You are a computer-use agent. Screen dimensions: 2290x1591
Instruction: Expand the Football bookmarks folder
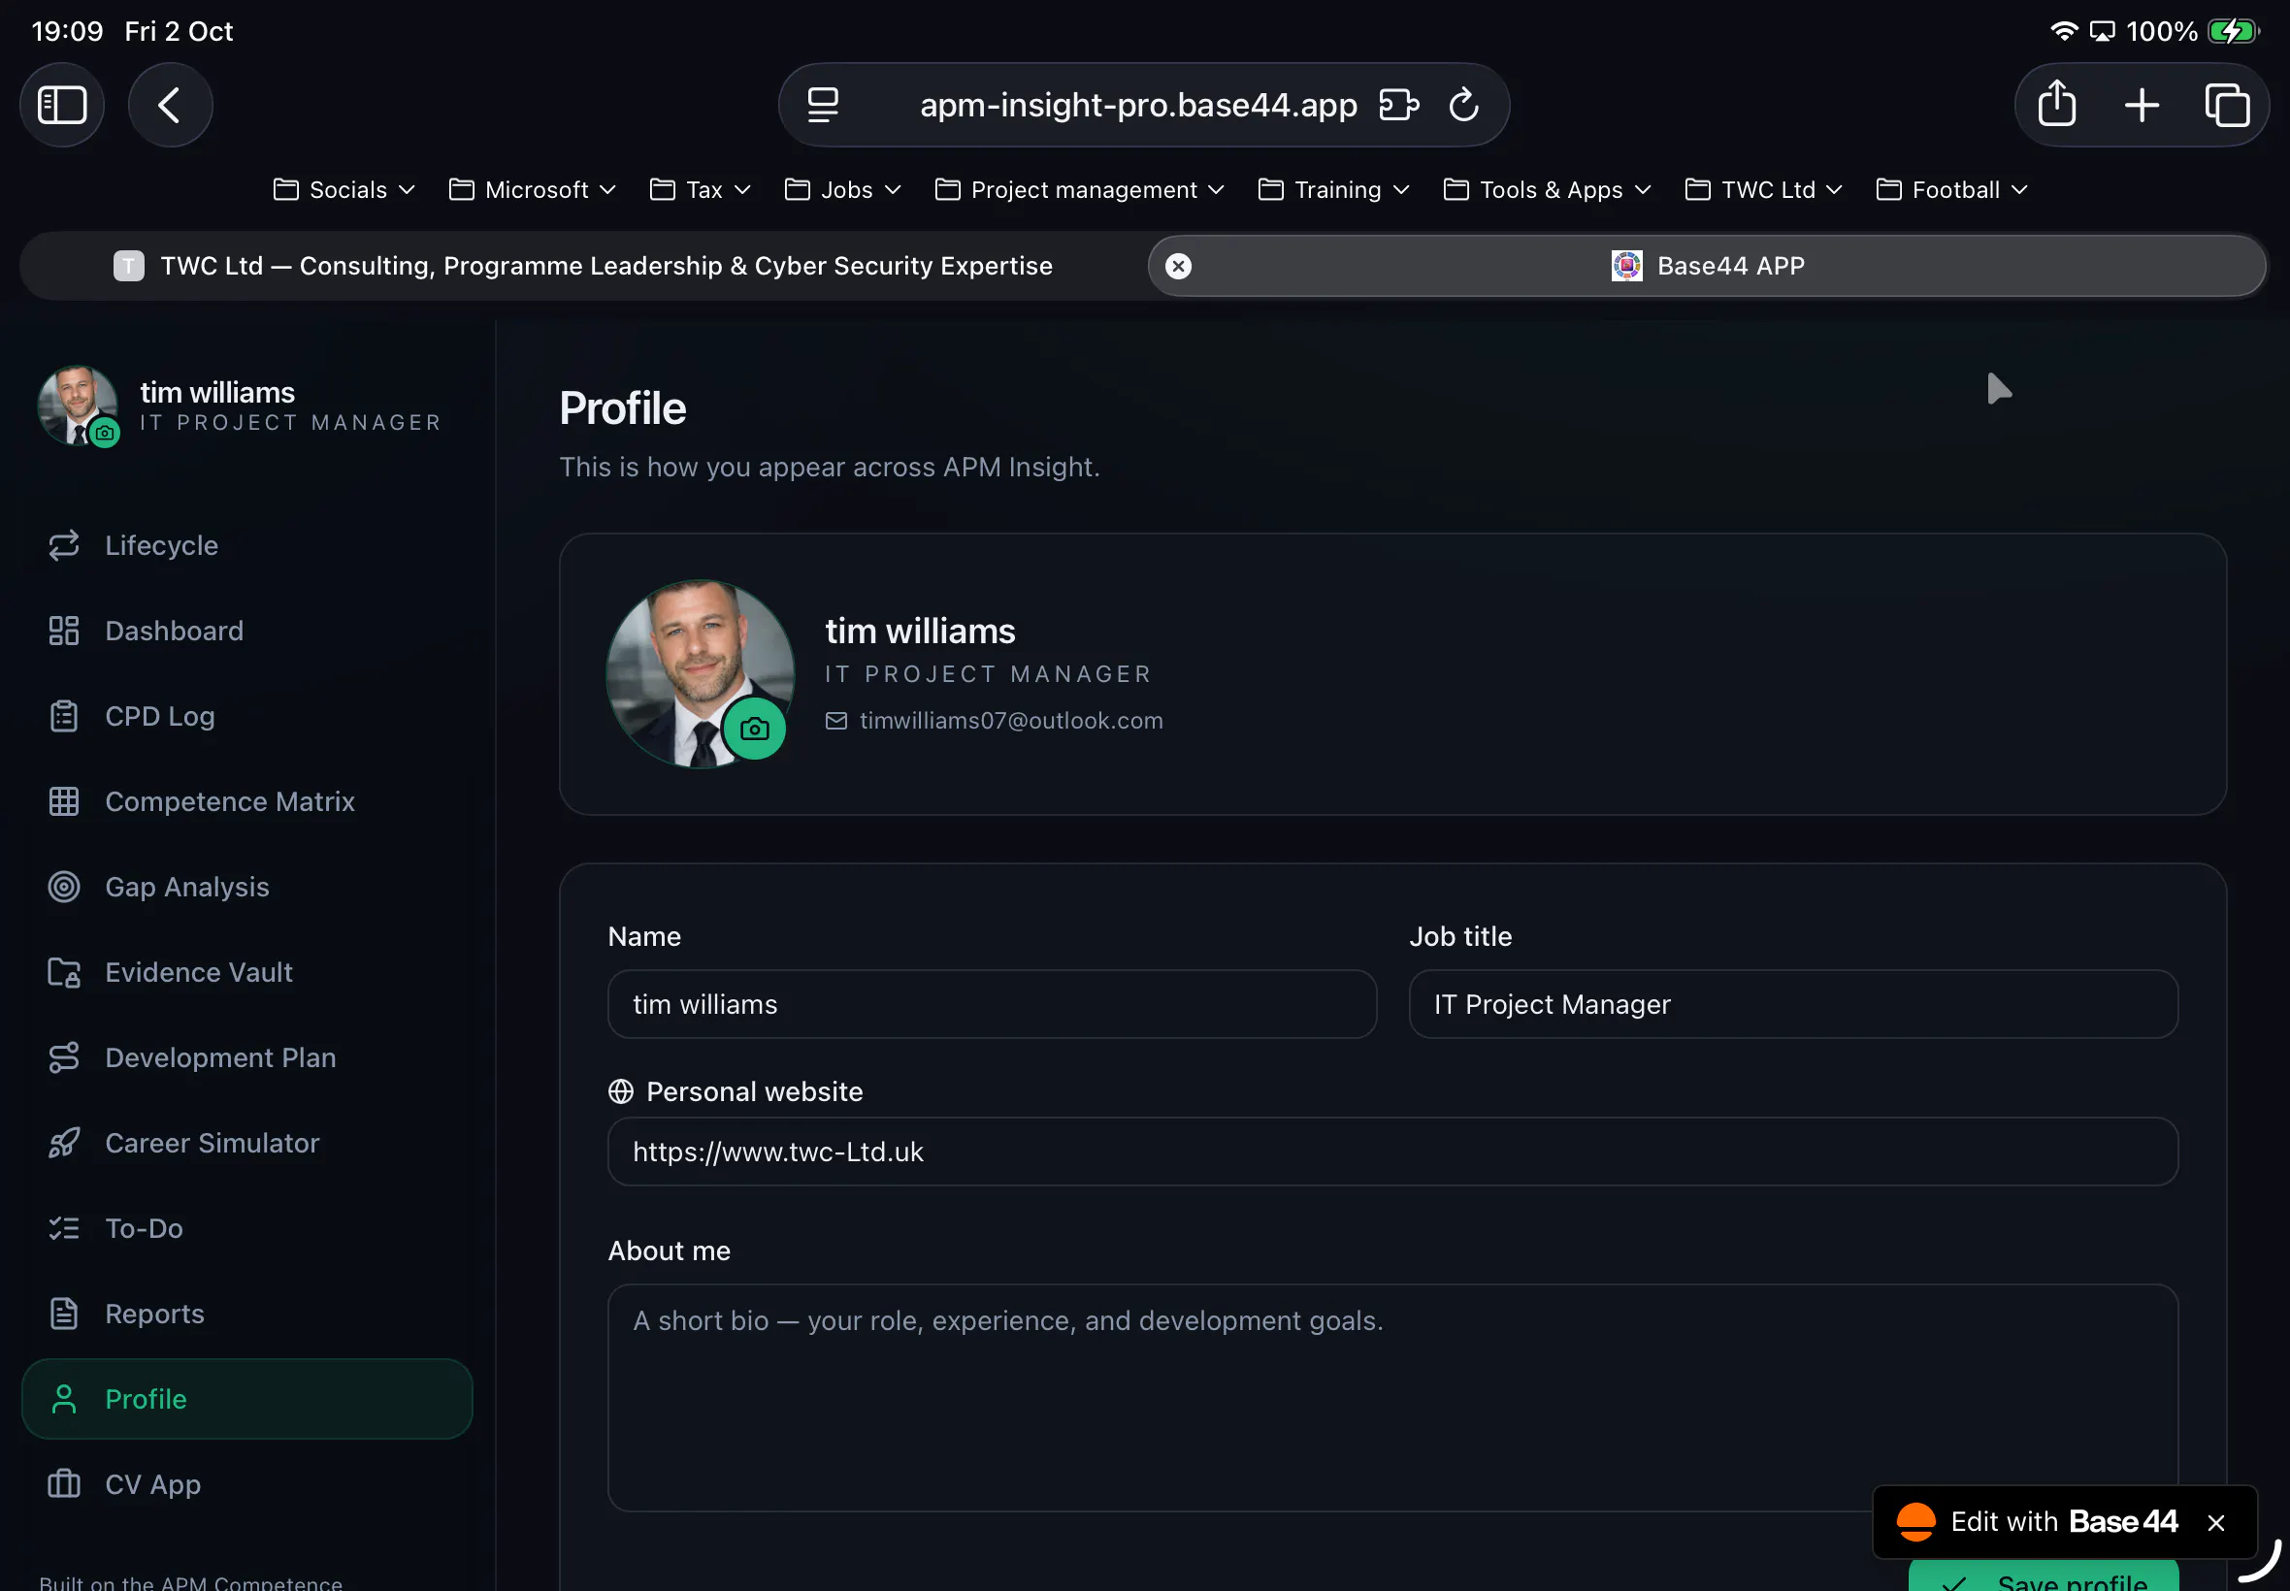(x=1951, y=189)
